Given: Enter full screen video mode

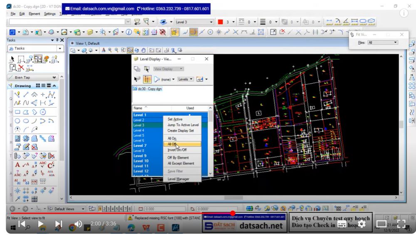Looking at the screenshot, I should [401, 224].
